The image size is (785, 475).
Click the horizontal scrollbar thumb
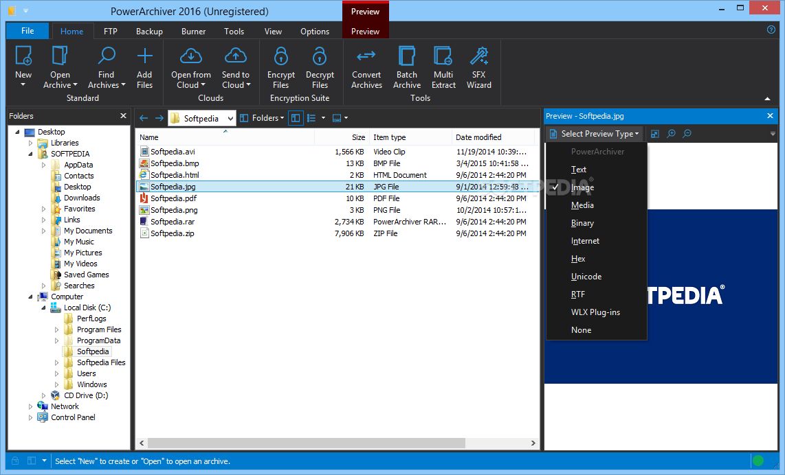pyautogui.click(x=307, y=443)
